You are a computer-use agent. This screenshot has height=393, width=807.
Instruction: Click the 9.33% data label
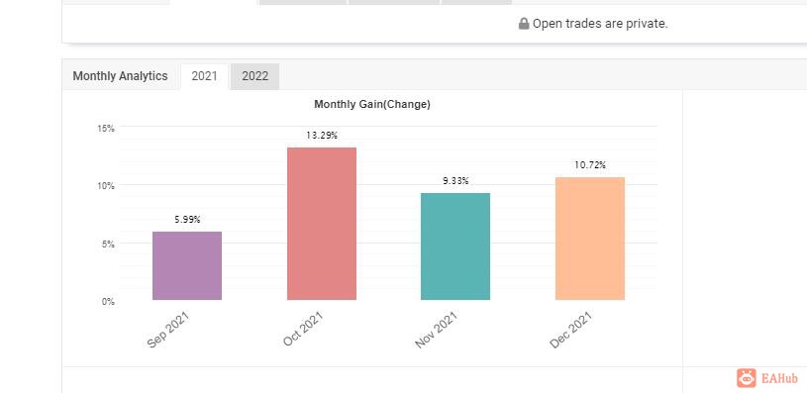coord(455,181)
